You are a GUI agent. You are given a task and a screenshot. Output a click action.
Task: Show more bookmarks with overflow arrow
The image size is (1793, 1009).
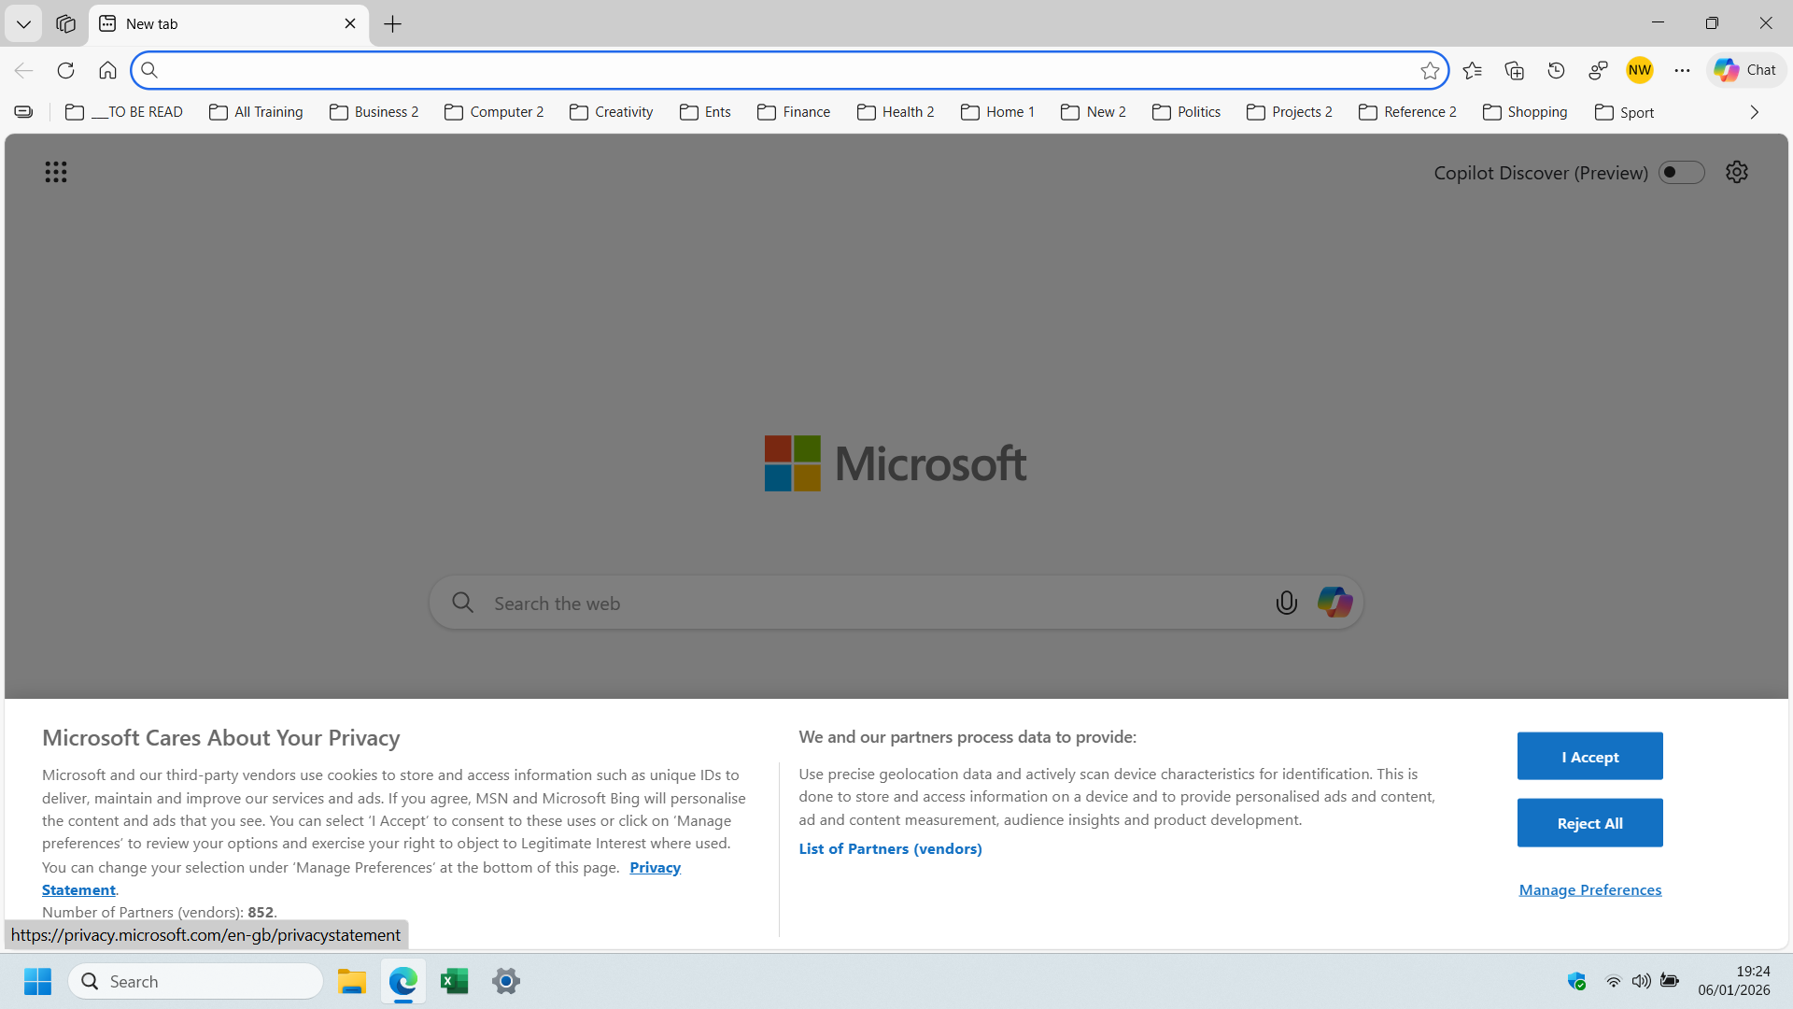[1754, 112]
